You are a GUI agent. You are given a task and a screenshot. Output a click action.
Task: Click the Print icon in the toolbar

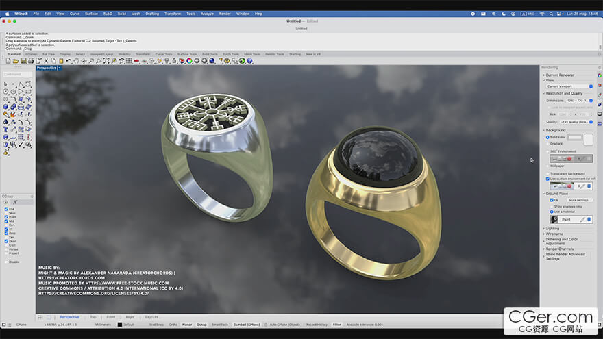pos(31,61)
